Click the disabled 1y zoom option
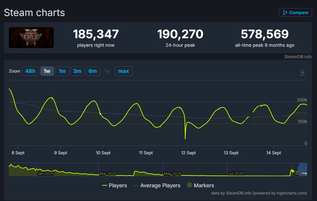The image size is (317, 201). point(107,71)
